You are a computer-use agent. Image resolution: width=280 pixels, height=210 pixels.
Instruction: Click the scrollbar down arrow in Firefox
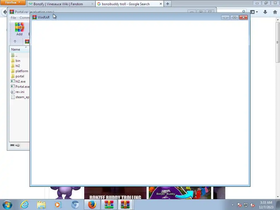click(x=278, y=197)
